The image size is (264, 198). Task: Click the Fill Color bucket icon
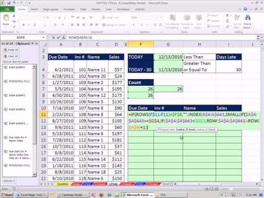tap(55, 25)
